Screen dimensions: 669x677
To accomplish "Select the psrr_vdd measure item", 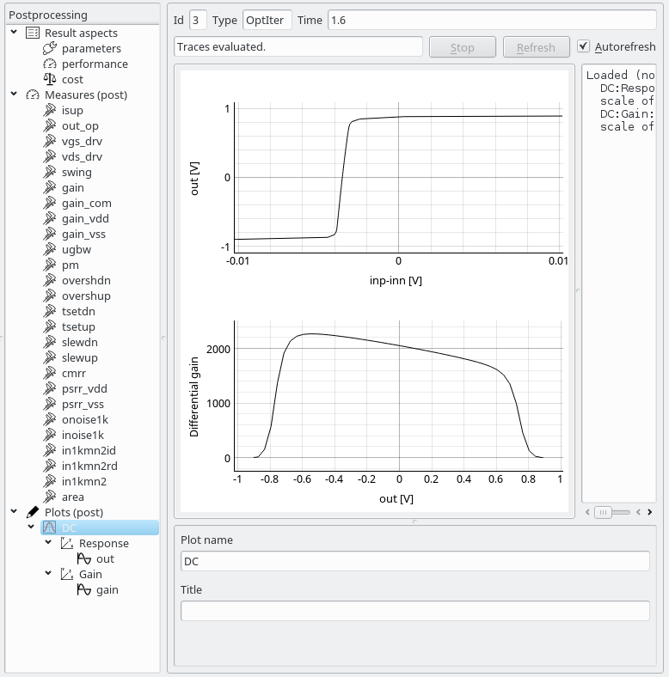I will coord(83,389).
